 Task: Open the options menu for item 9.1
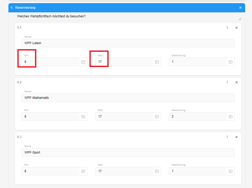click(227, 27)
